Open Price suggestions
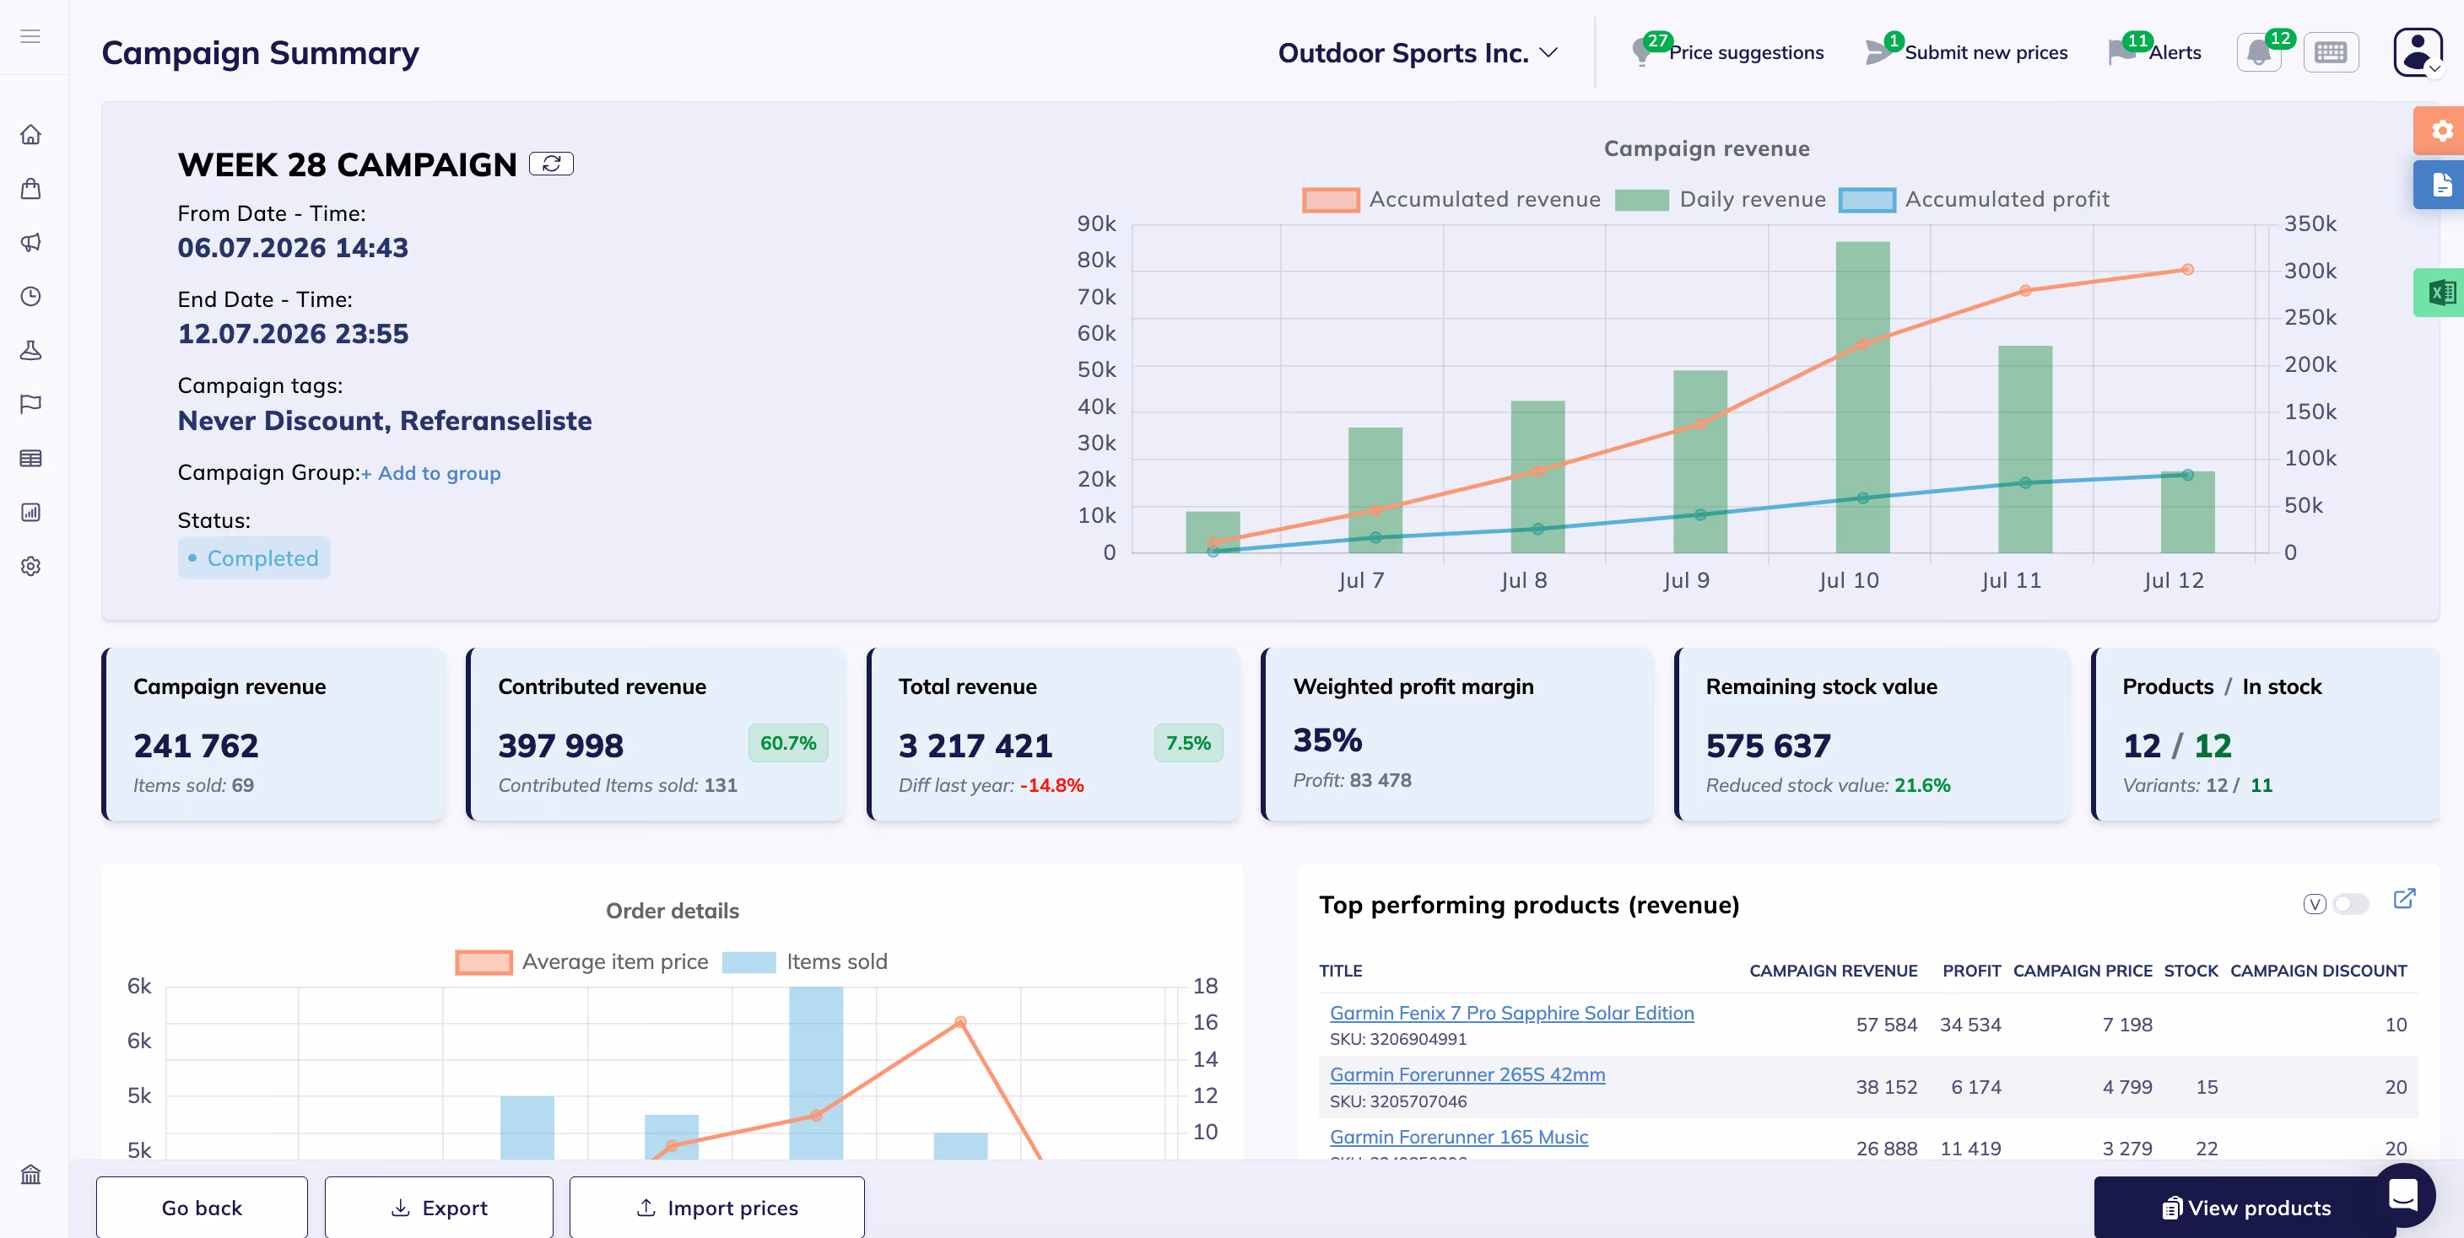The image size is (2464, 1238). point(1727,51)
